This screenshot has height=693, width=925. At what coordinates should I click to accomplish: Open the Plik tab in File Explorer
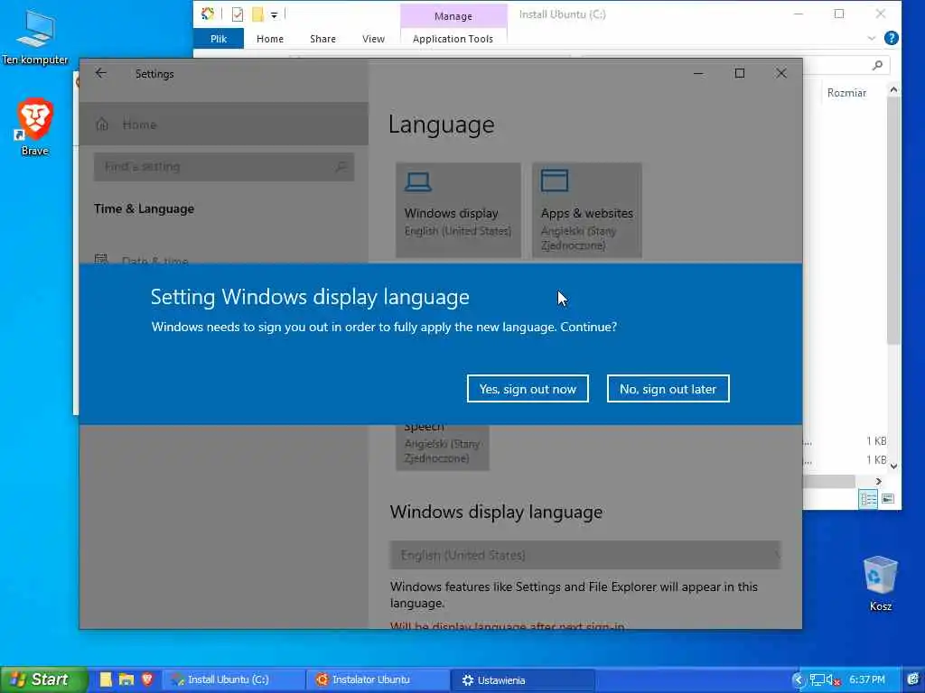219,39
